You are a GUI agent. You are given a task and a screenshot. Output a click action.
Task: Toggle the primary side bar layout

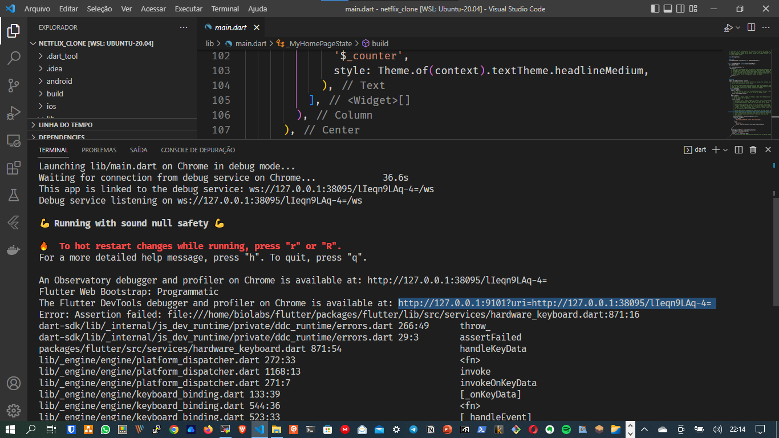[655, 9]
